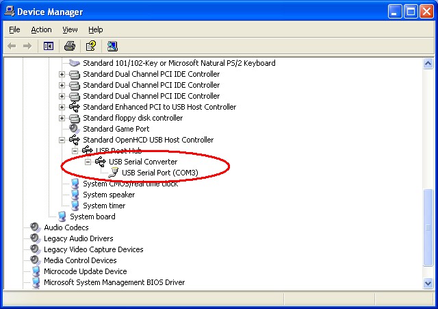Collapse the USB Serial Converter node

click(88, 162)
